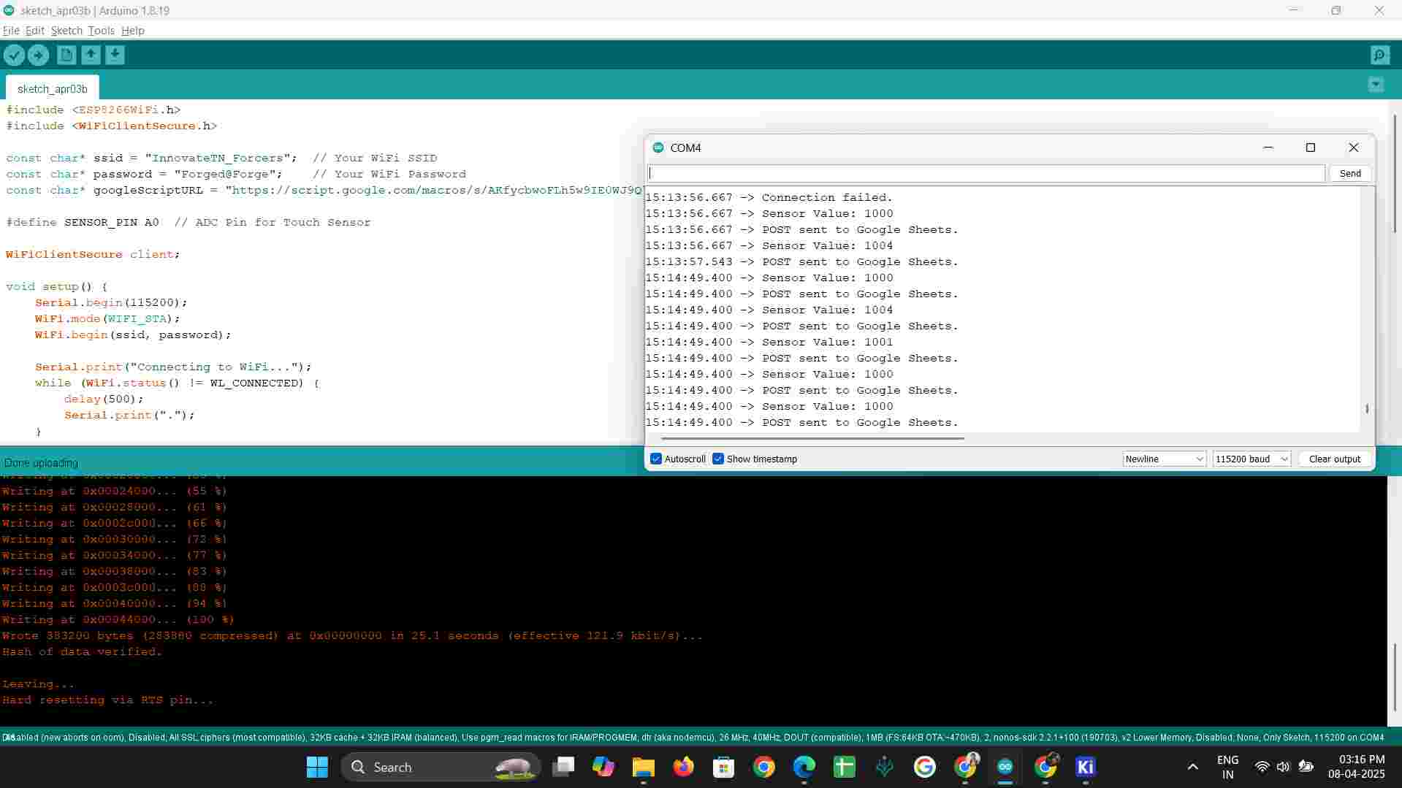Open KiCad from the taskbar
The width and height of the screenshot is (1402, 788).
1085,767
